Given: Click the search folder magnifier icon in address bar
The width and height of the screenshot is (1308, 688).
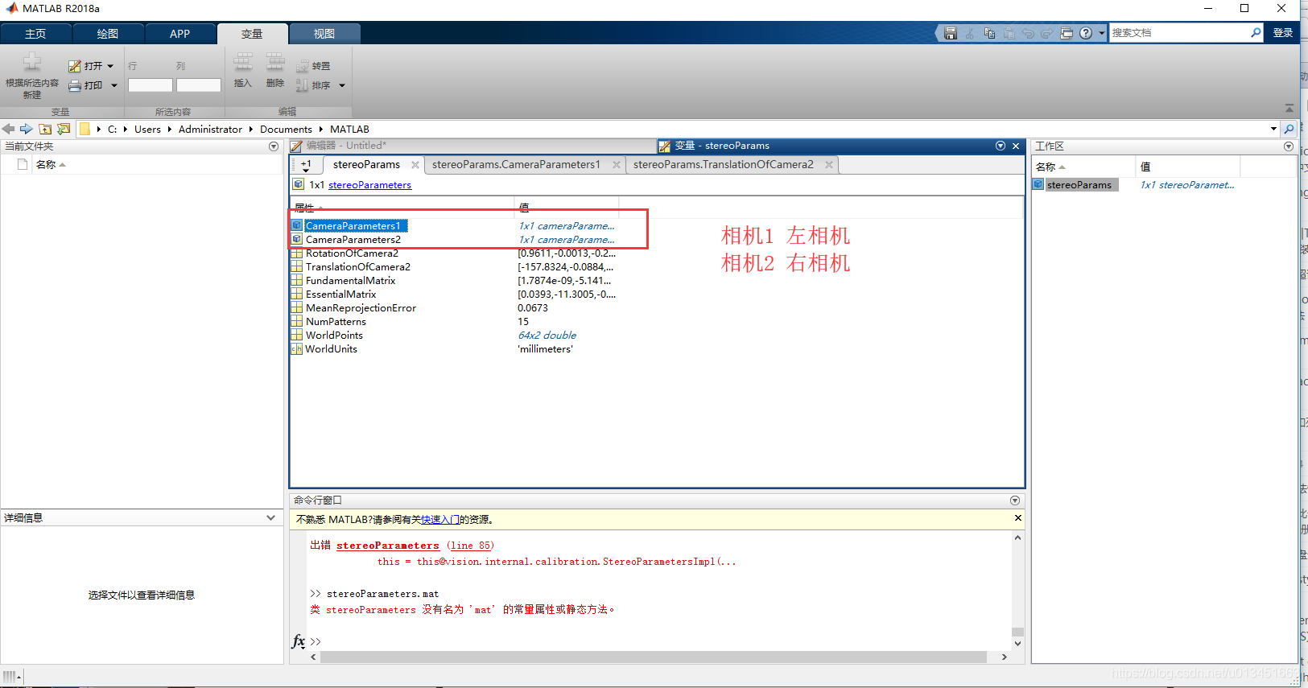Looking at the screenshot, I should pos(1289,129).
